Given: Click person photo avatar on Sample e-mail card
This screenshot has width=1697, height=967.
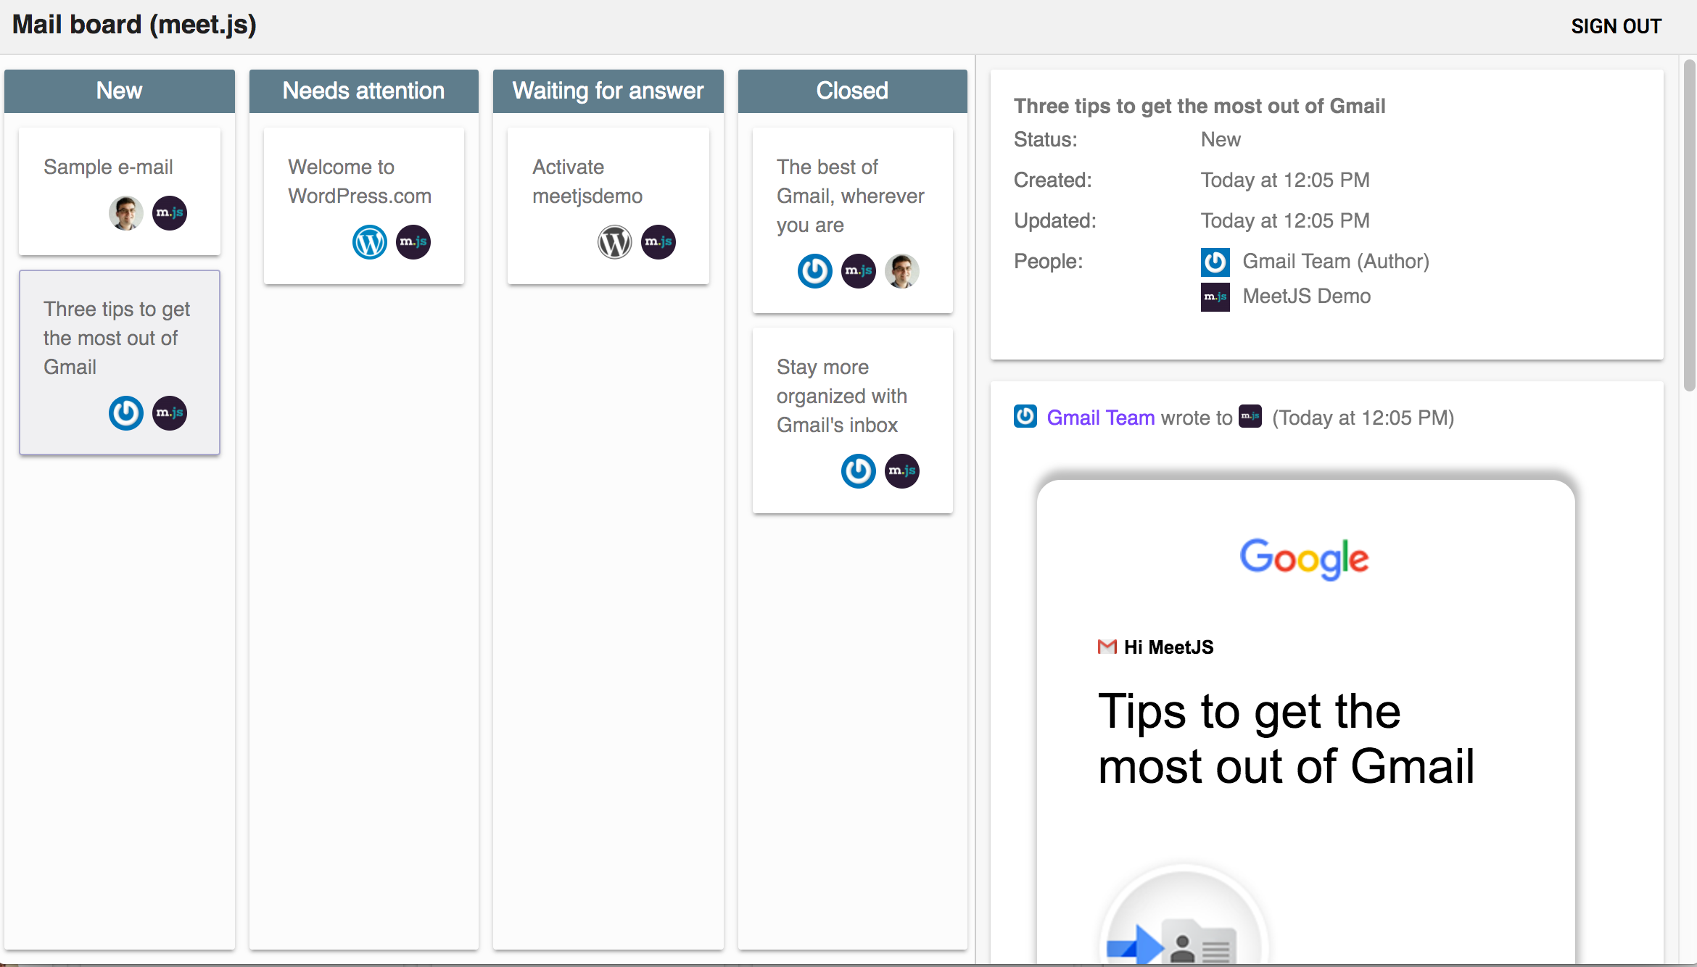Looking at the screenshot, I should click(x=126, y=212).
